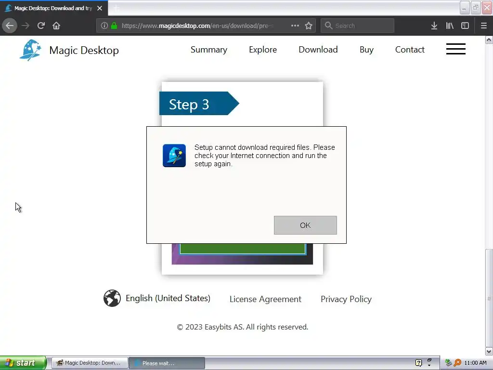Bookmark this page with the star icon
Image resolution: width=493 pixels, height=370 pixels.
pos(309,26)
